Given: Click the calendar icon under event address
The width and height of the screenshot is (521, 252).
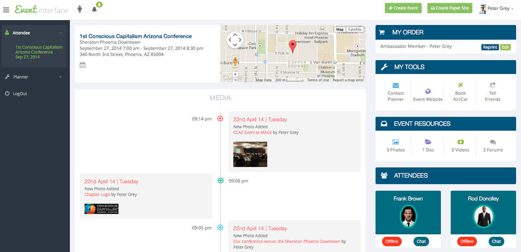Looking at the screenshot, I should coord(82,65).
